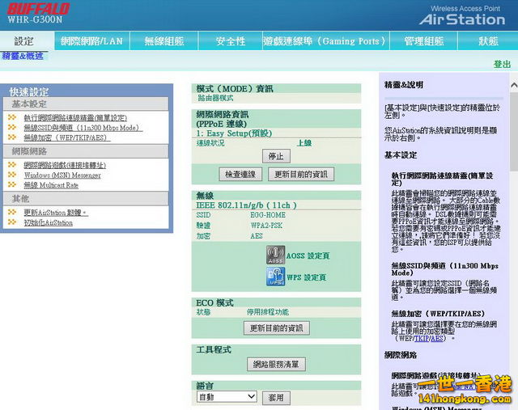518x410 pixels.
Task: Click the WPS setup icon
Action: tap(274, 277)
